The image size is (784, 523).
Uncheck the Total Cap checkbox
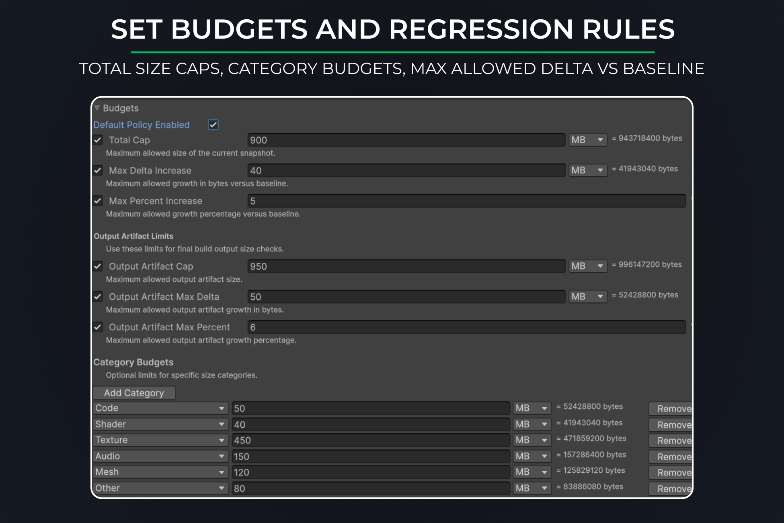point(98,140)
